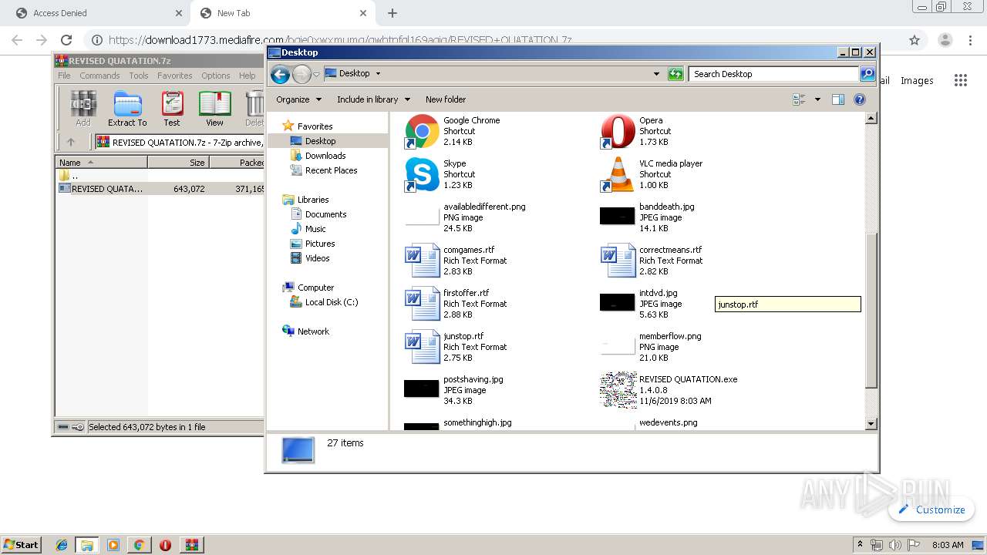The image size is (987, 555).
Task: Select the Opera shortcut icon
Action: [618, 131]
